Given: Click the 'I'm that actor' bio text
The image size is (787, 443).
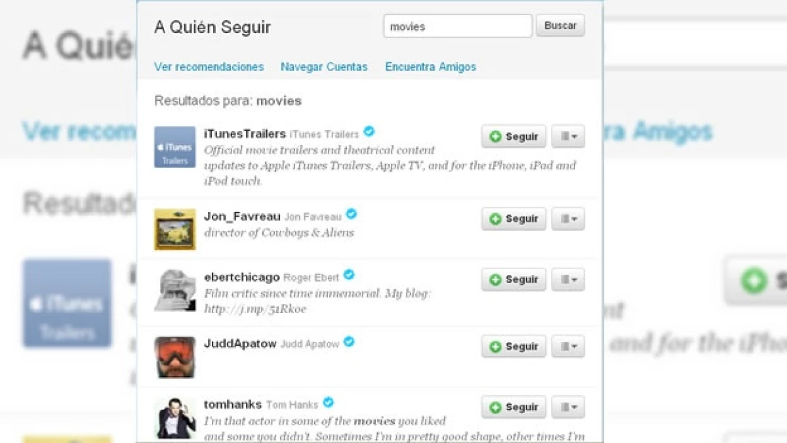Looking at the screenshot, I should click(x=394, y=429).
